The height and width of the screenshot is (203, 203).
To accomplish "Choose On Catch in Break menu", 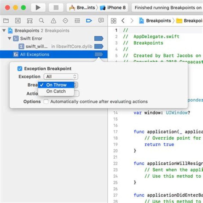I will click(x=56, y=91).
